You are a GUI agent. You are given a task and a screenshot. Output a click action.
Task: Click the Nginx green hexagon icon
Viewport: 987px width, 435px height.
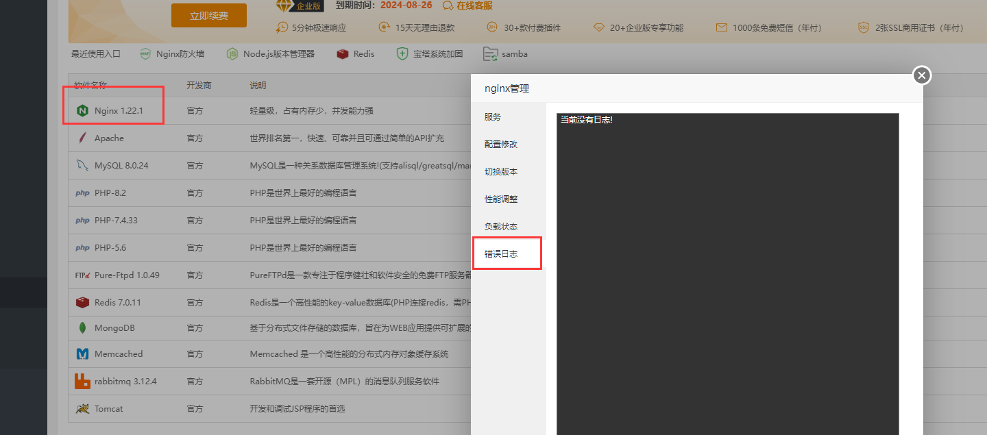point(82,110)
